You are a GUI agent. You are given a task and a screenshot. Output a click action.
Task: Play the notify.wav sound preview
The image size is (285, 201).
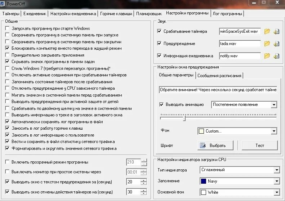276,56
